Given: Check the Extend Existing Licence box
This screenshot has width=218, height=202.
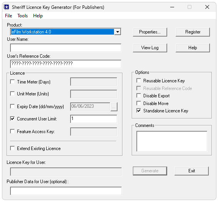Looking at the screenshot, I should (x=12, y=149).
